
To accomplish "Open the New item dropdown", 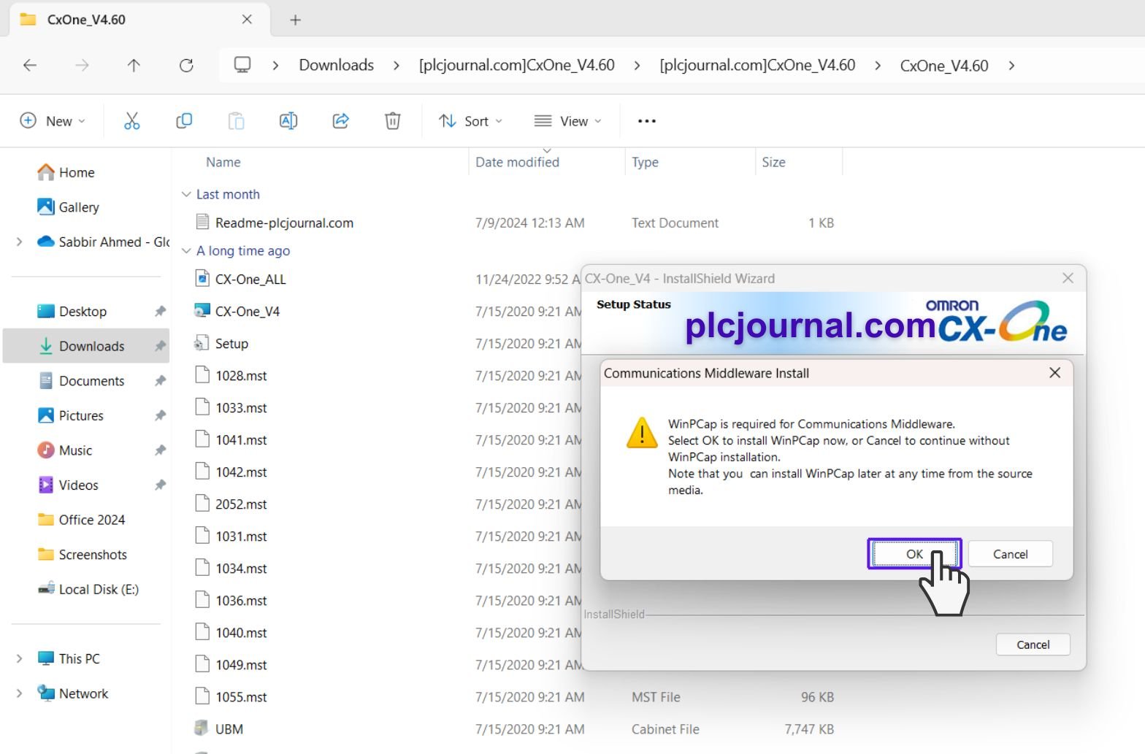I will pos(53,121).
